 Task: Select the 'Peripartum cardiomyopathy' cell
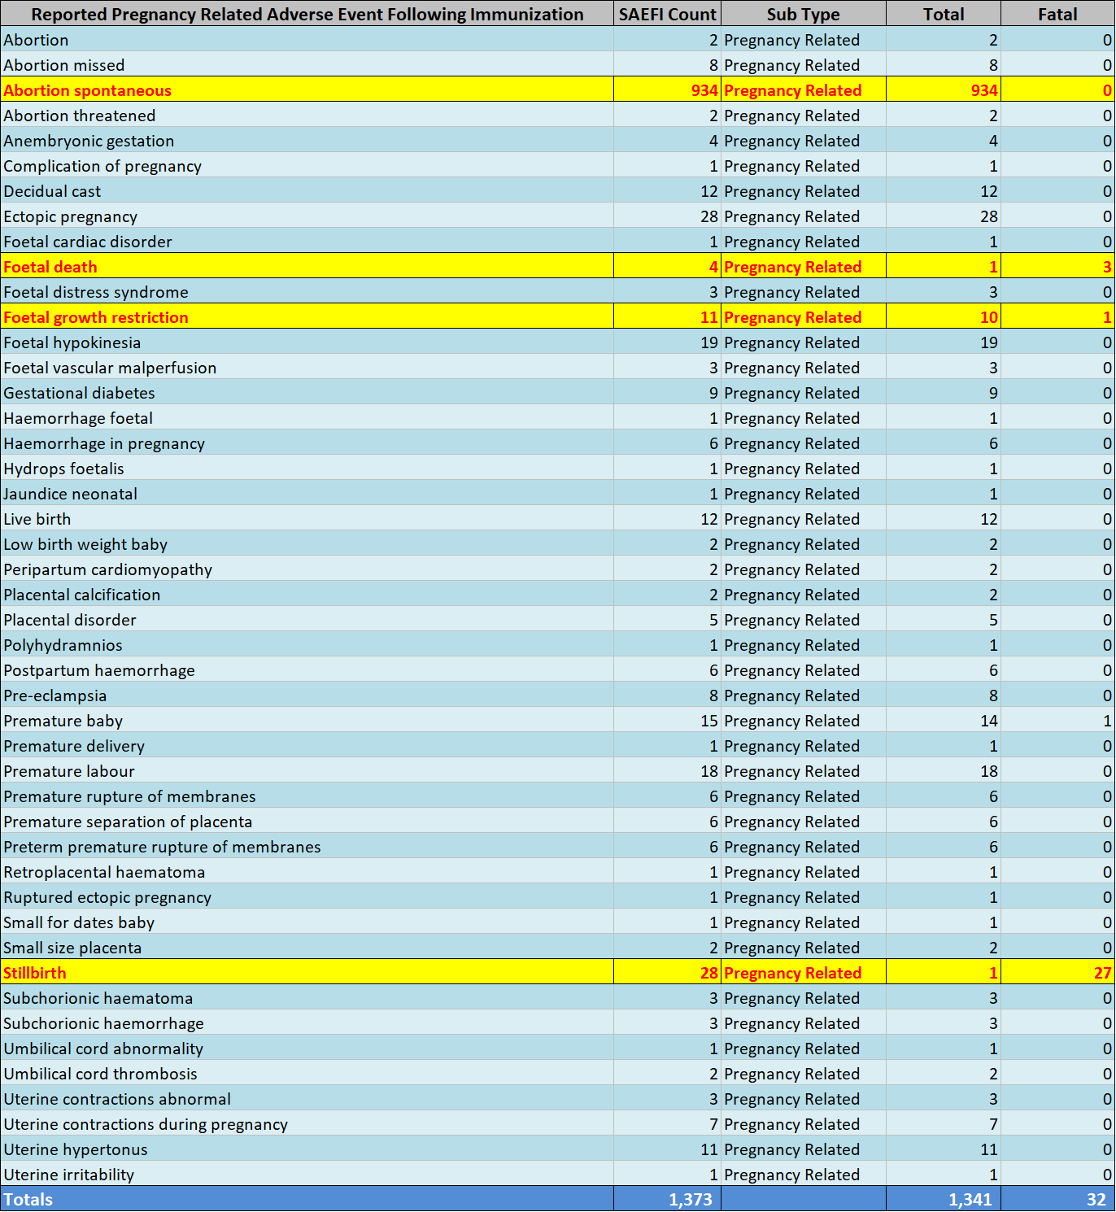307,569
